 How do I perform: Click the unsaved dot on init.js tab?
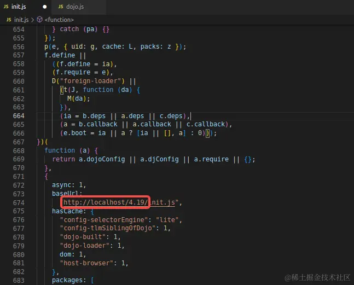(x=45, y=7)
